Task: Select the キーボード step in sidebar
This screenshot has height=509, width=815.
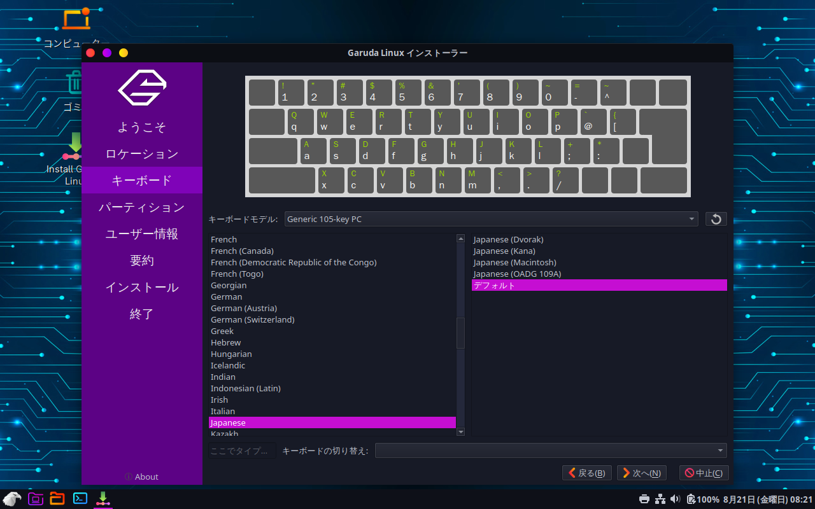Action: pos(142,180)
